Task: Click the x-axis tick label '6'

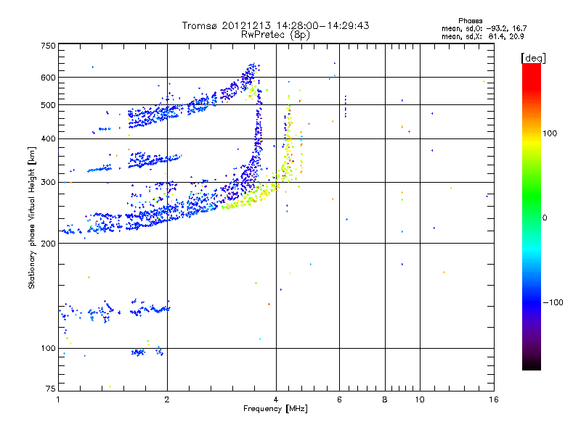Action: (x=339, y=399)
